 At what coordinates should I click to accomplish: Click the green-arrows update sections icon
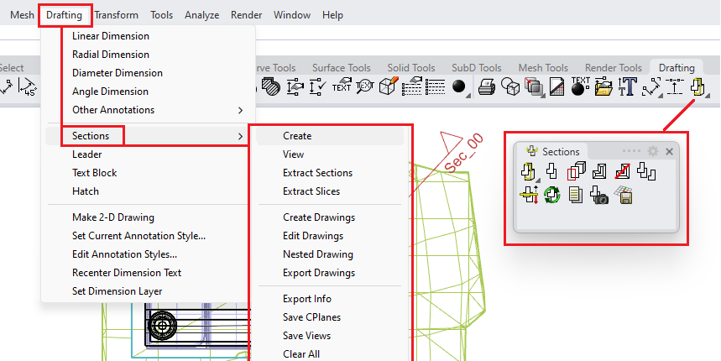[552, 196]
